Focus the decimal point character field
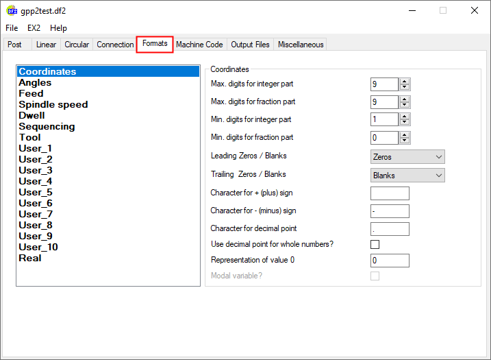 (x=390, y=229)
